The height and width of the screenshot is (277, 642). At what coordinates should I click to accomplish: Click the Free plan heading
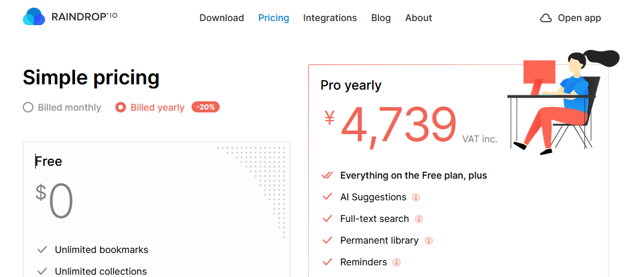click(49, 161)
